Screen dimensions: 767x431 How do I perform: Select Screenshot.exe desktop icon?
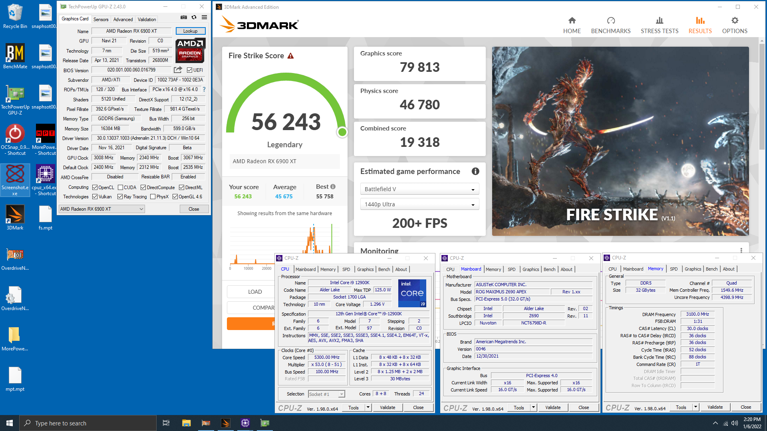click(x=15, y=180)
